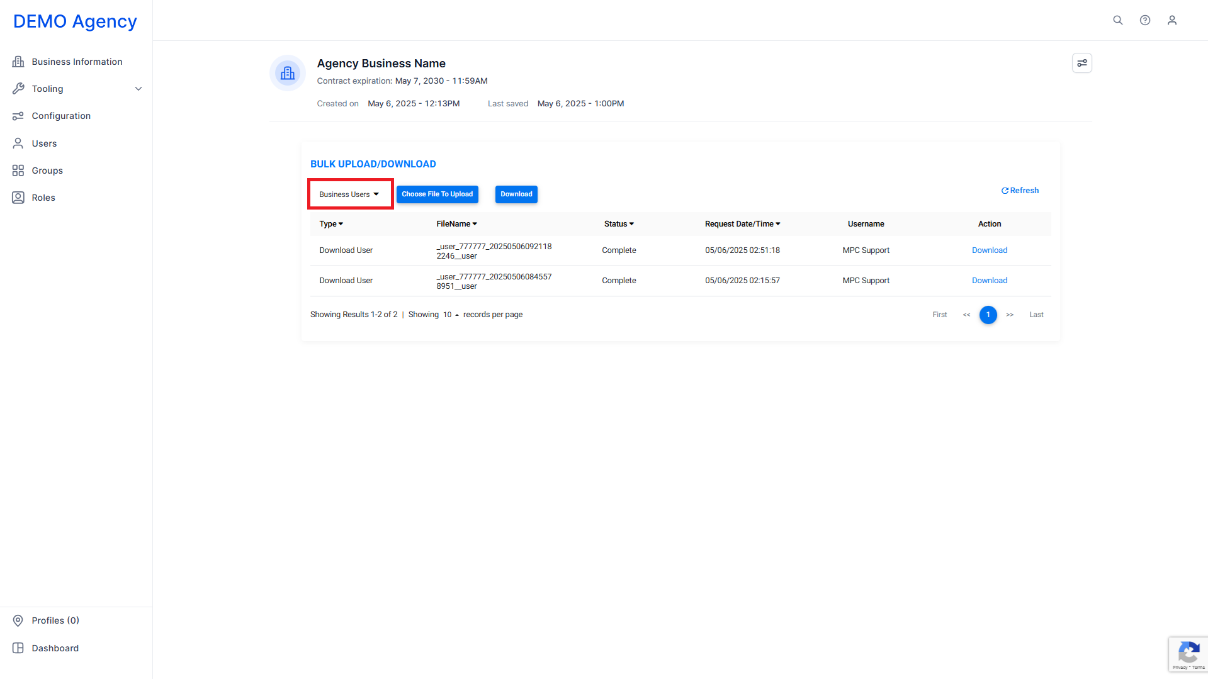The height and width of the screenshot is (679, 1208).
Task: Go to First page of results
Action: point(940,315)
